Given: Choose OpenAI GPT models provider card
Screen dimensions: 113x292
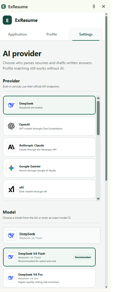Looking at the screenshot, I should pyautogui.click(x=49, y=126).
